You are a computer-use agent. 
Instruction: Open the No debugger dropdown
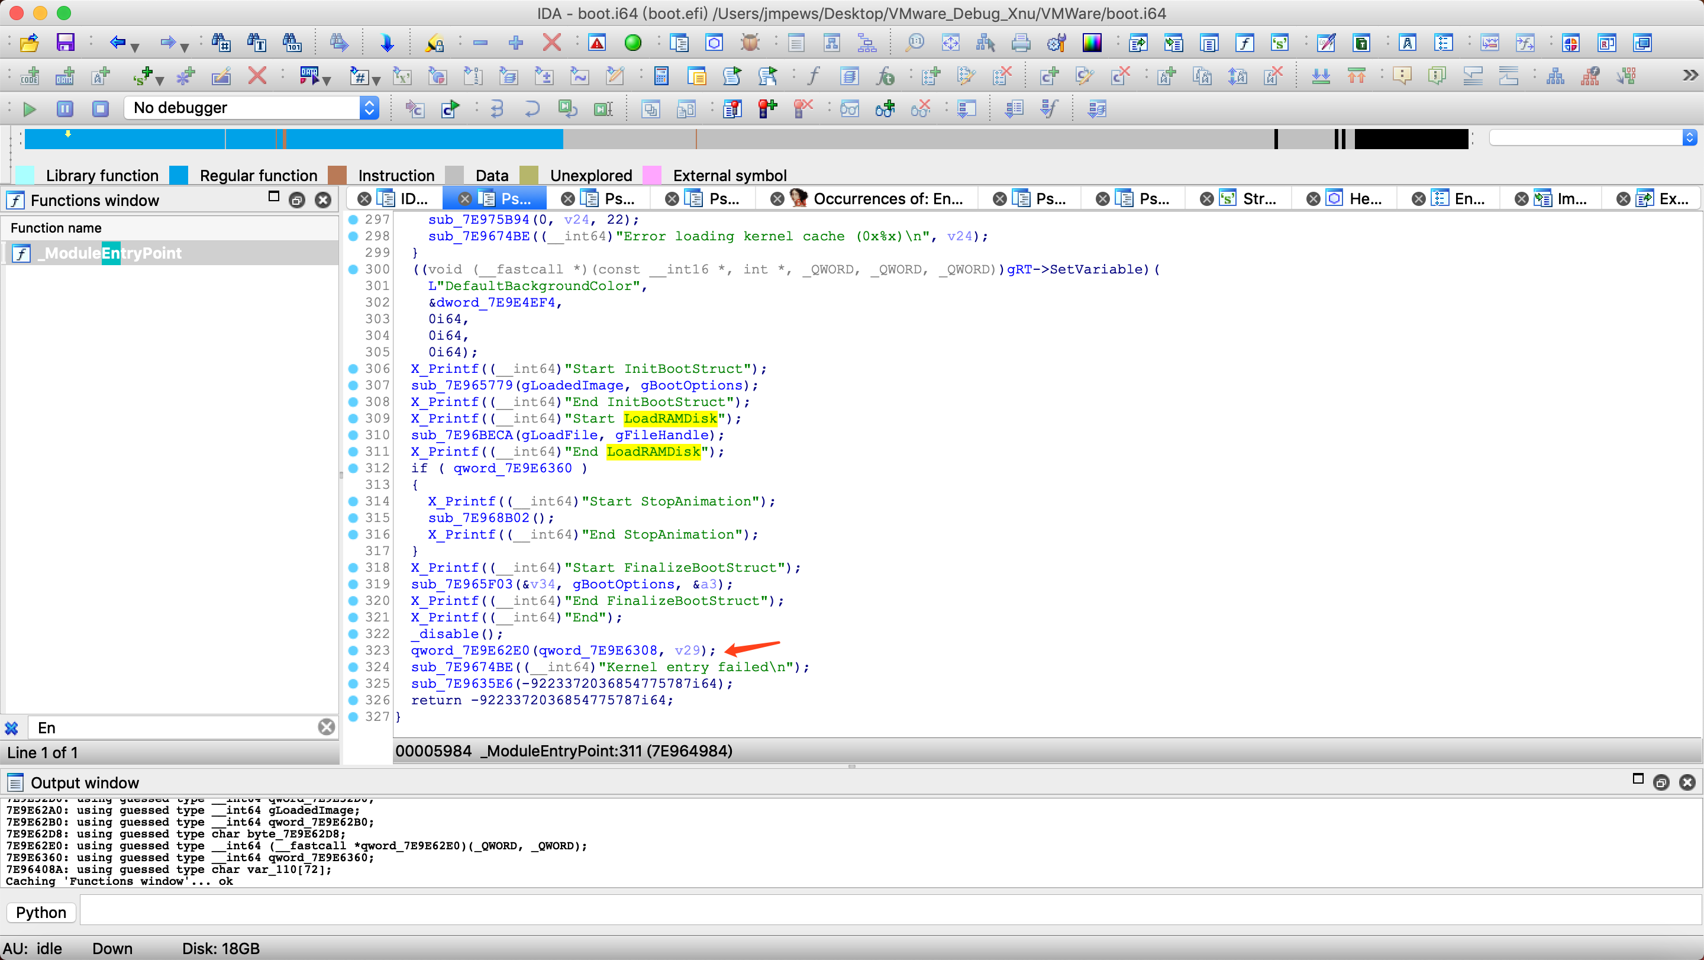pyautogui.click(x=369, y=108)
